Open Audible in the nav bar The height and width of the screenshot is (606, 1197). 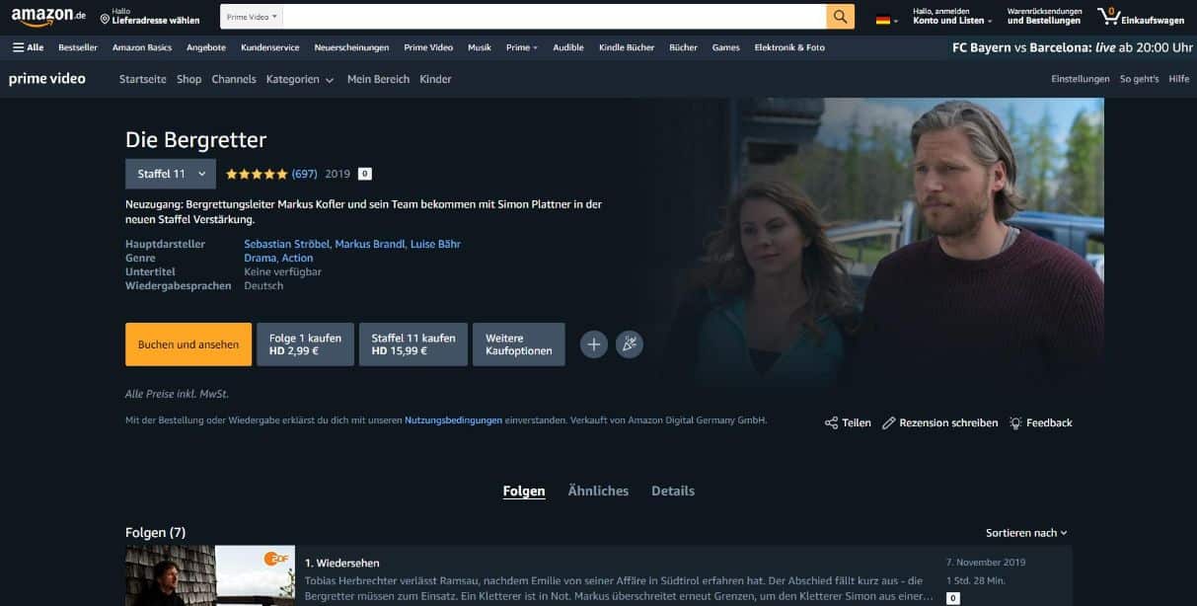pyautogui.click(x=568, y=47)
